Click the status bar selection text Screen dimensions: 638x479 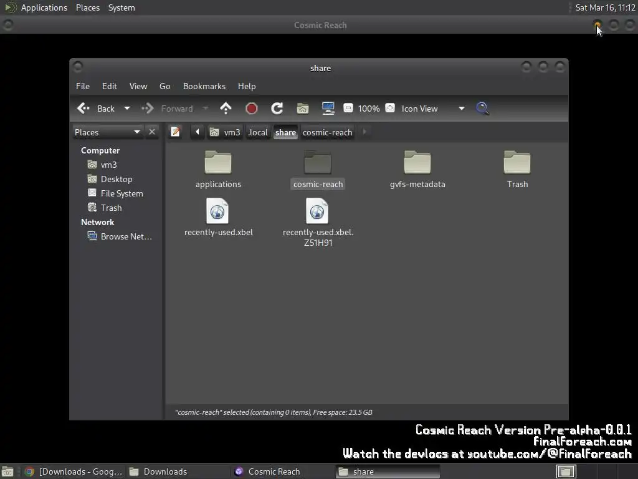[274, 412]
